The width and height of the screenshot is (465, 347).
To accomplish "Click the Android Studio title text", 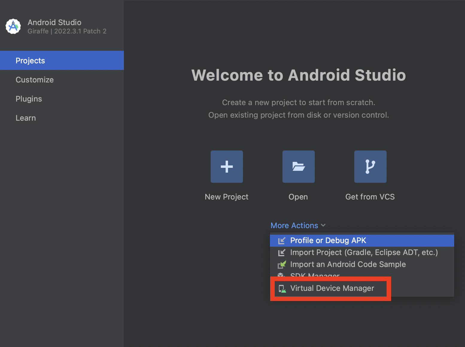I will [x=54, y=22].
